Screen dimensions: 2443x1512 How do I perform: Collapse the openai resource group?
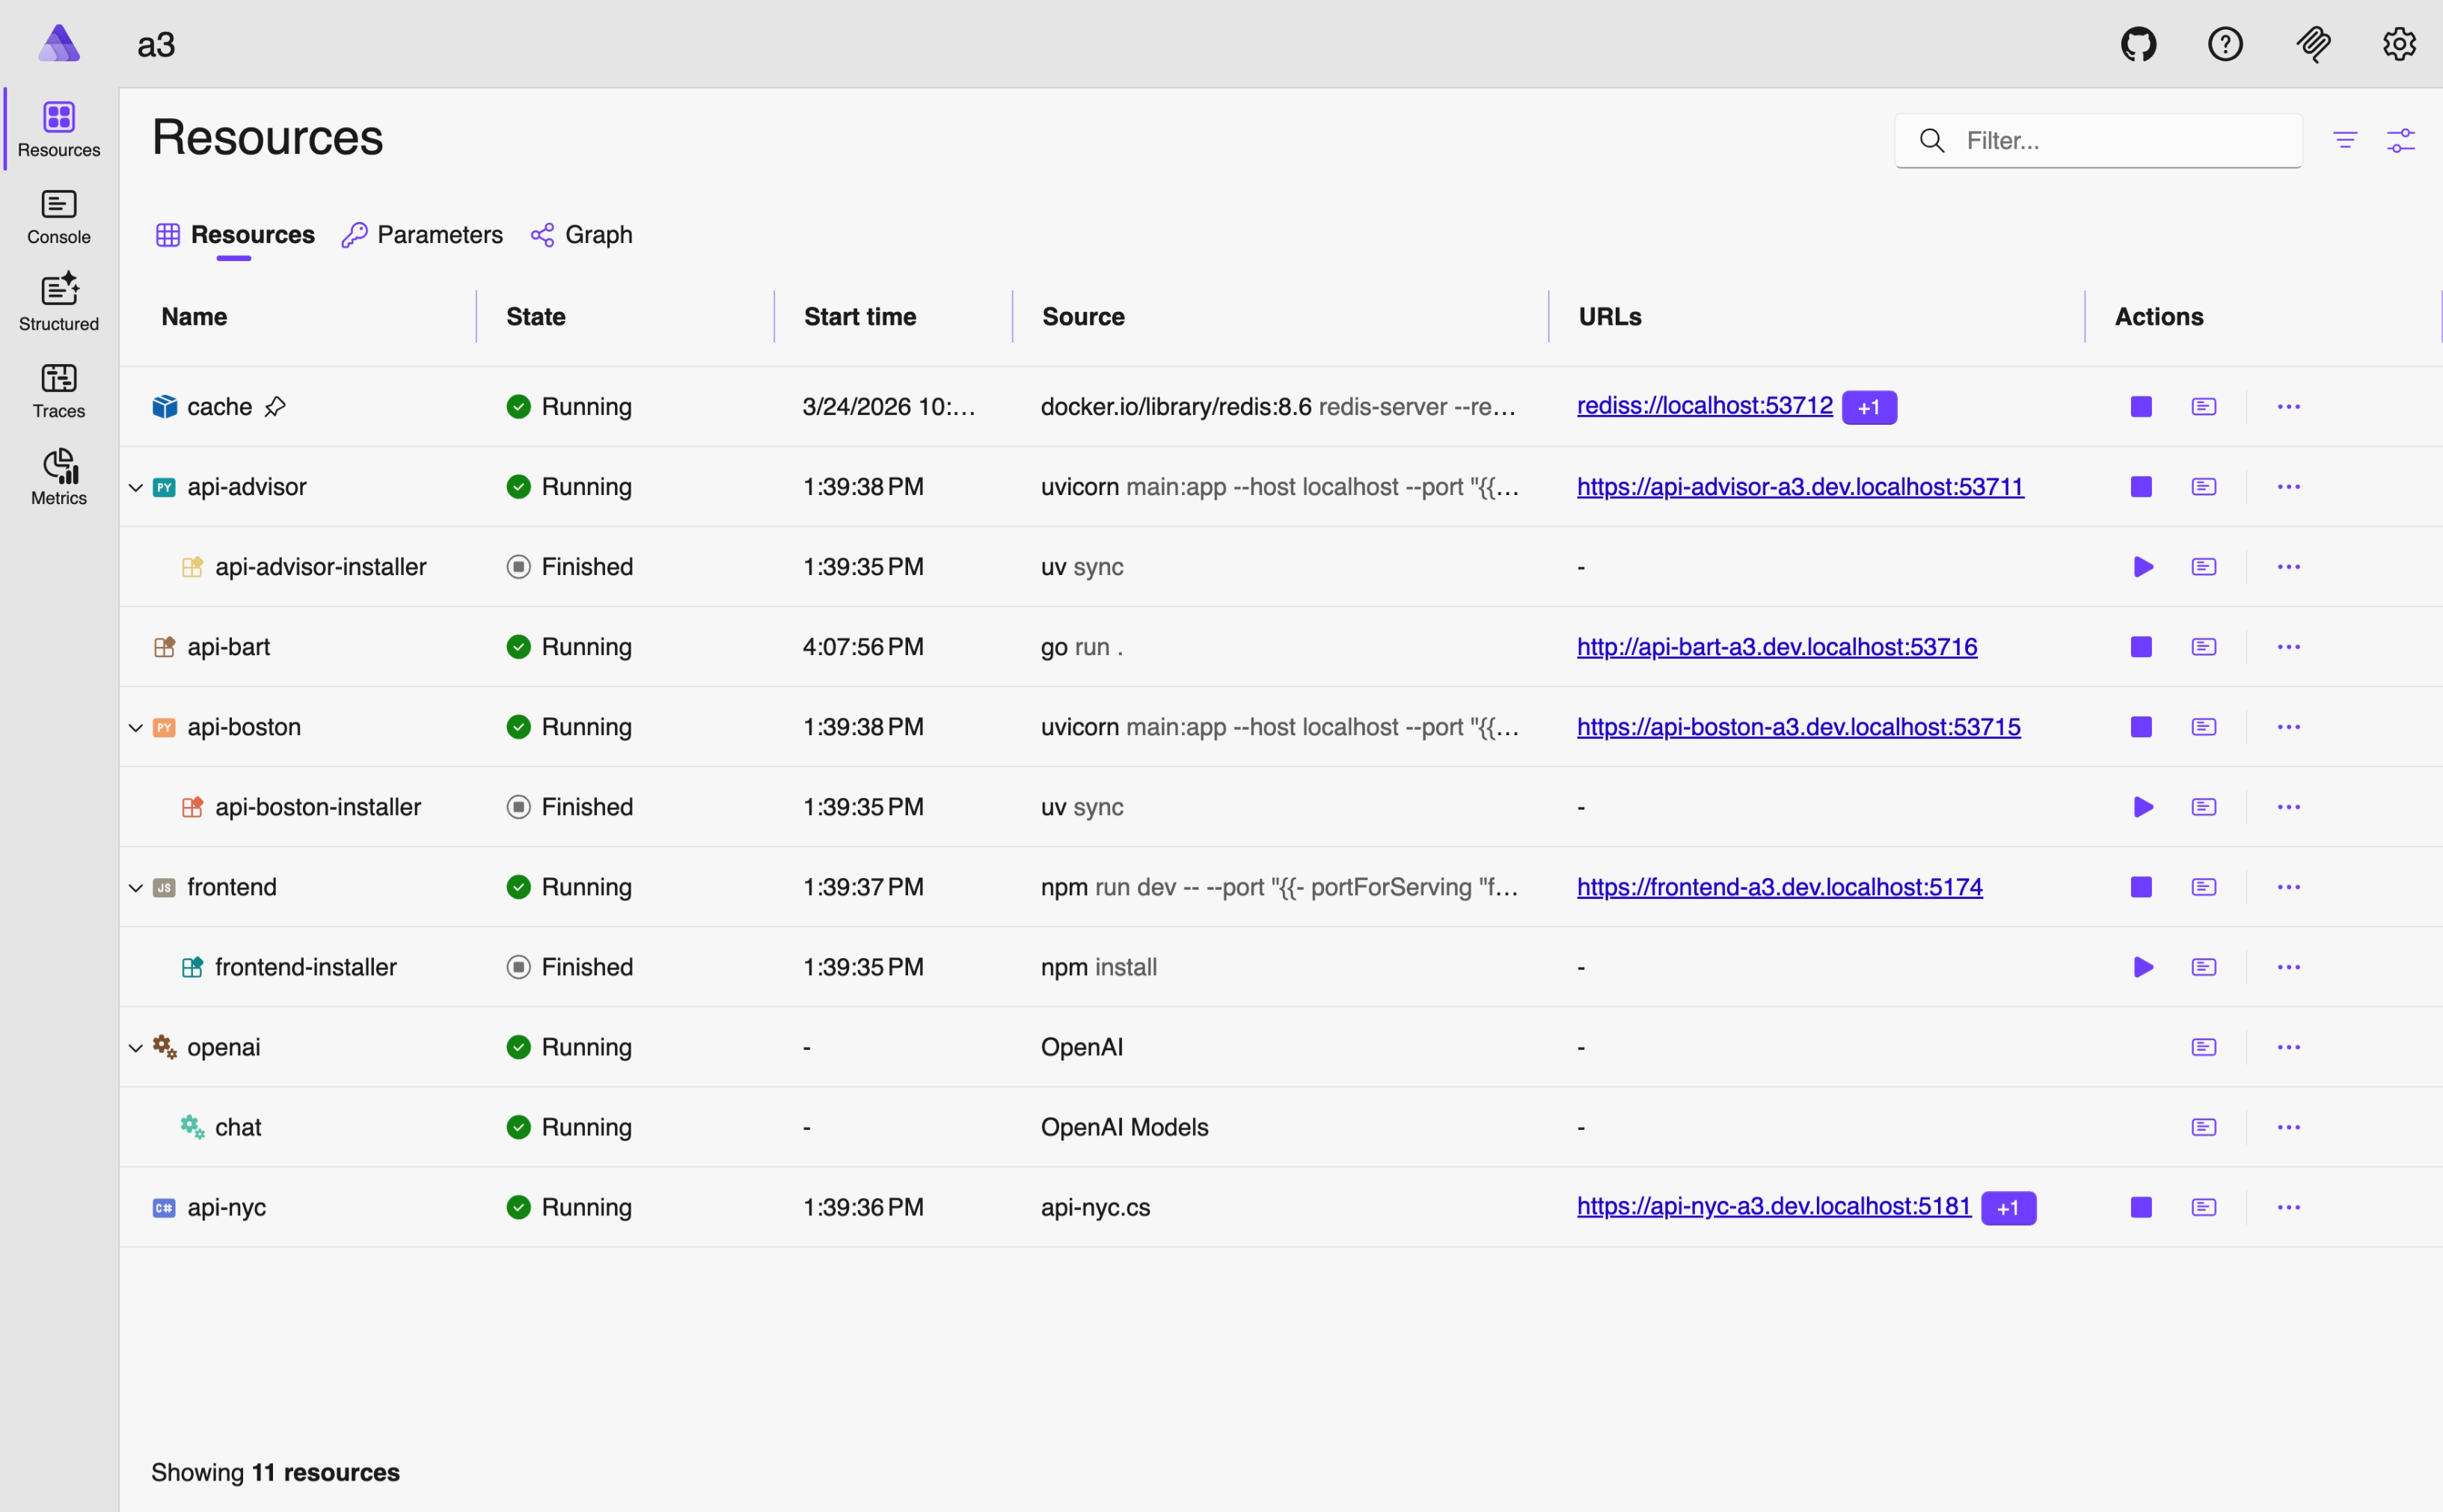tap(135, 1046)
